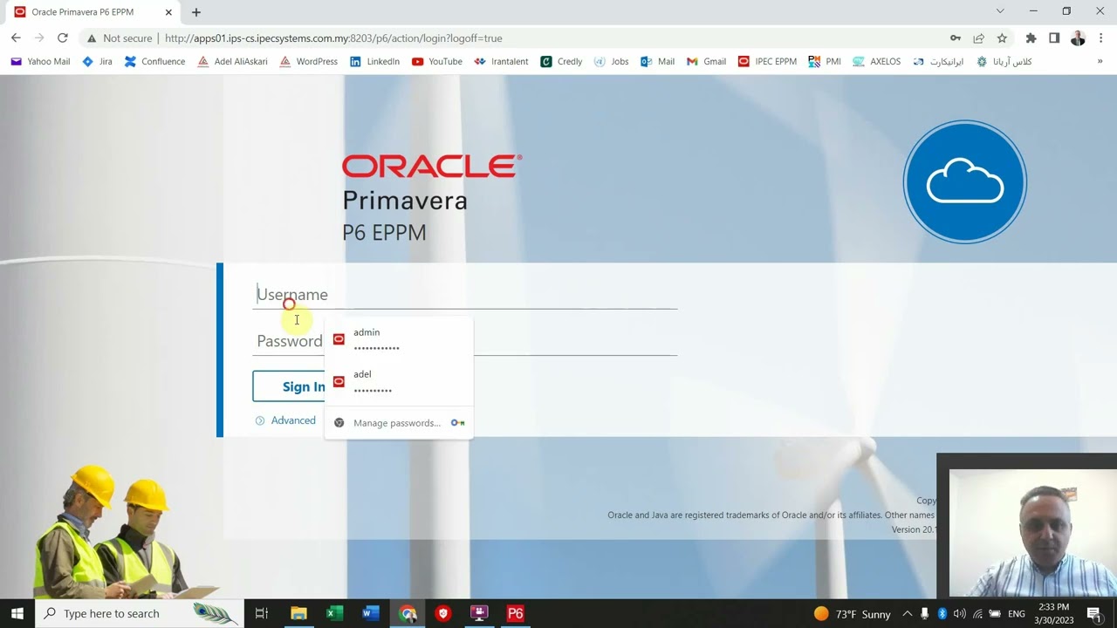Open the Adel AliAskari bookmark
The image size is (1117, 628).
(232, 62)
